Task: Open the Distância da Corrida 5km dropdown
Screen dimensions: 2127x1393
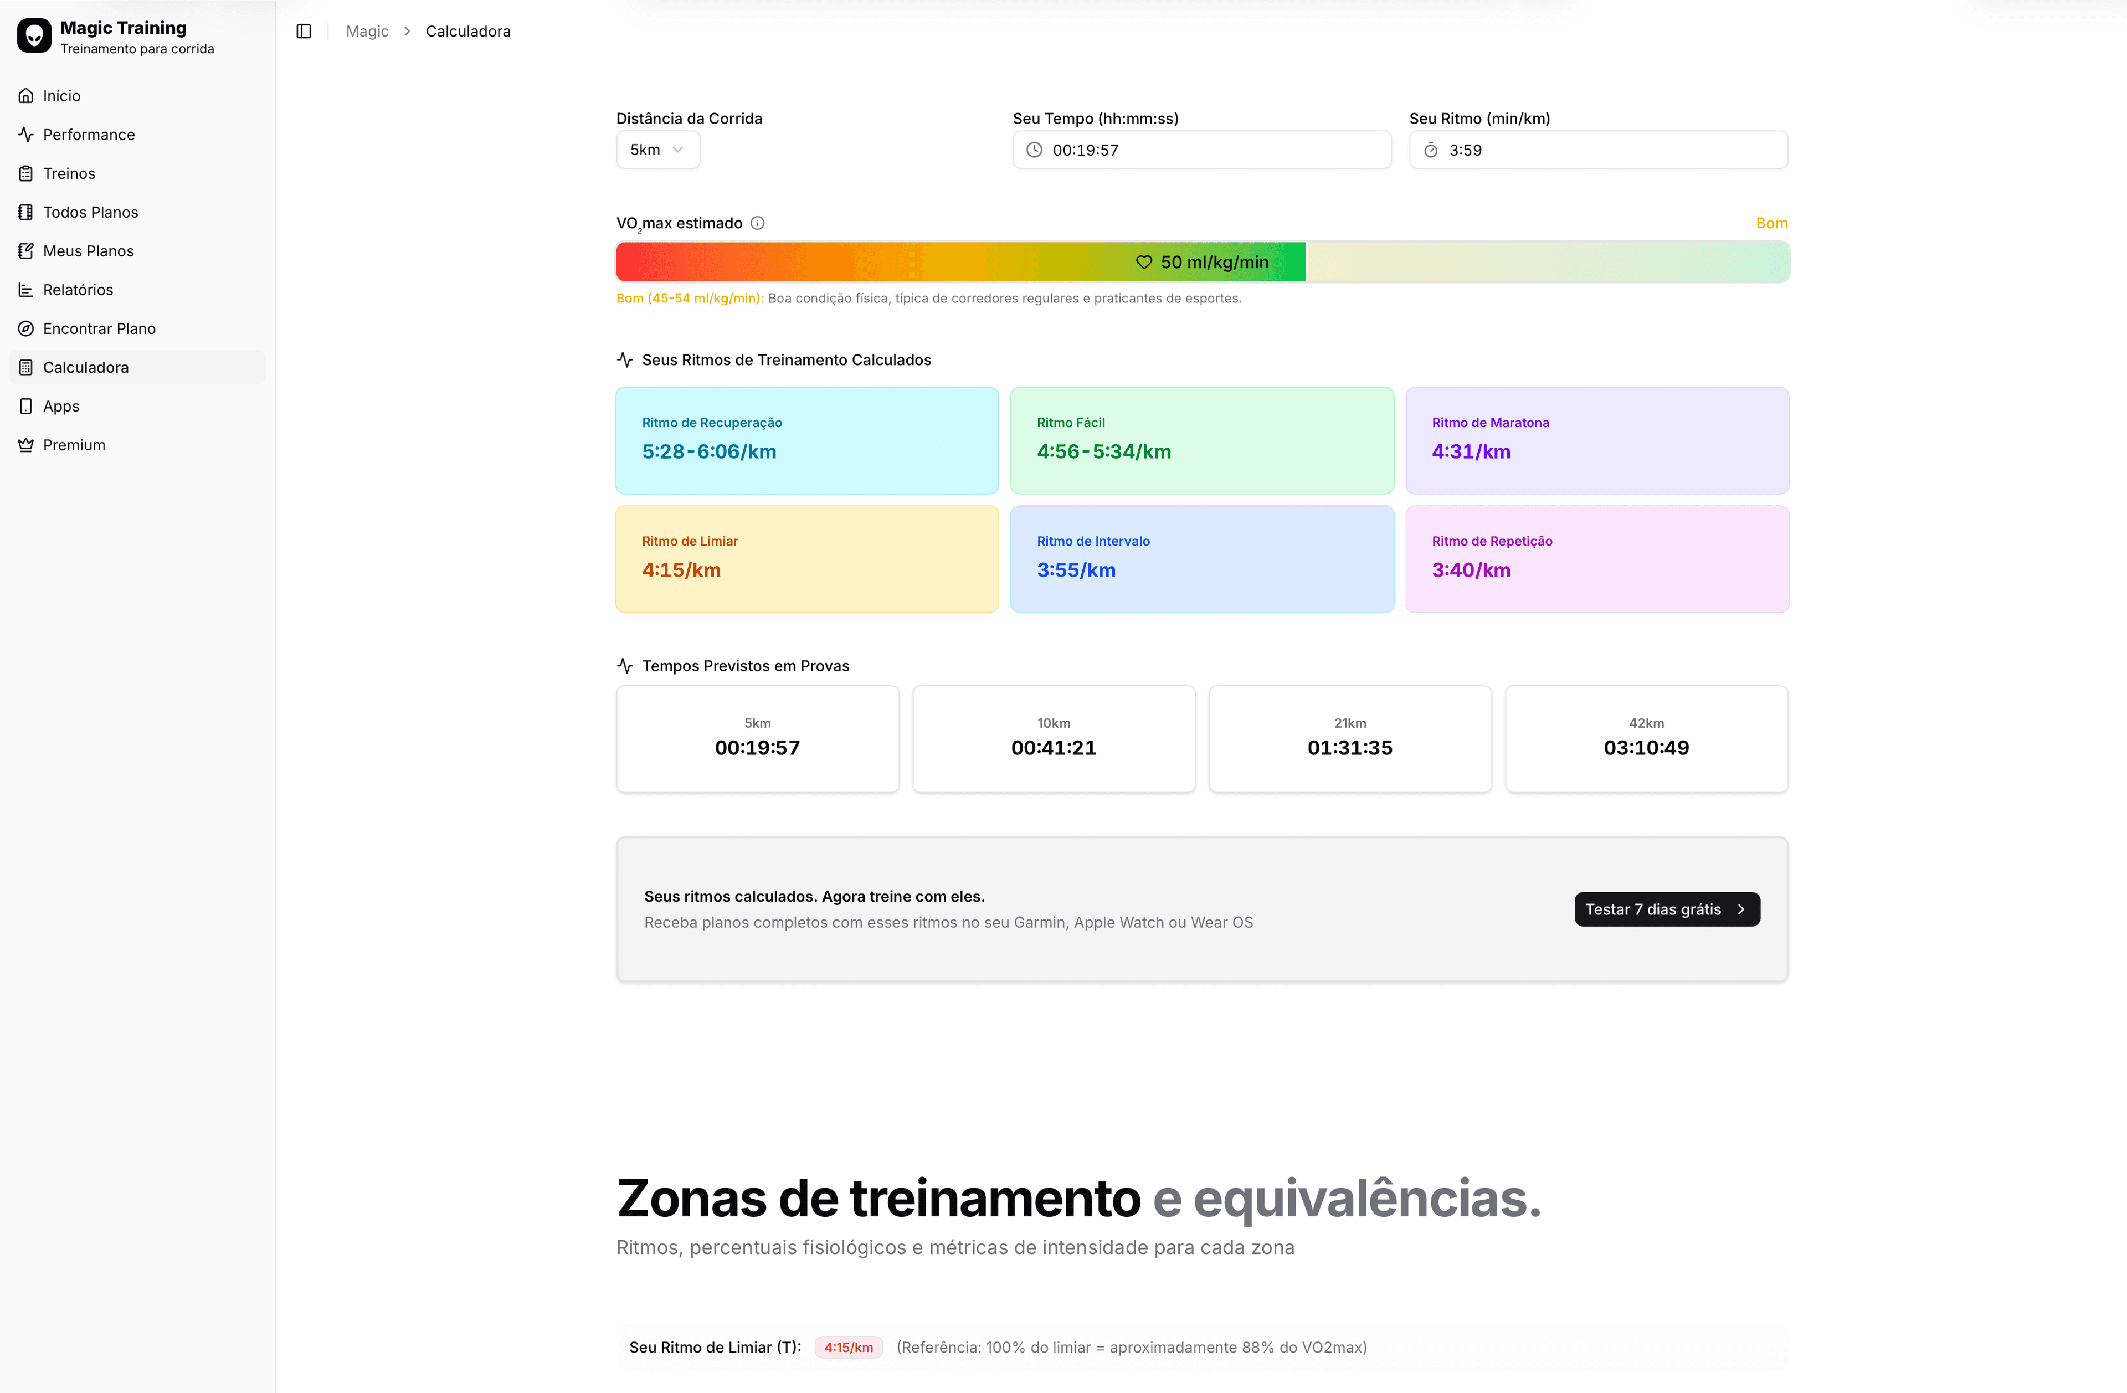Action: pyautogui.click(x=657, y=150)
